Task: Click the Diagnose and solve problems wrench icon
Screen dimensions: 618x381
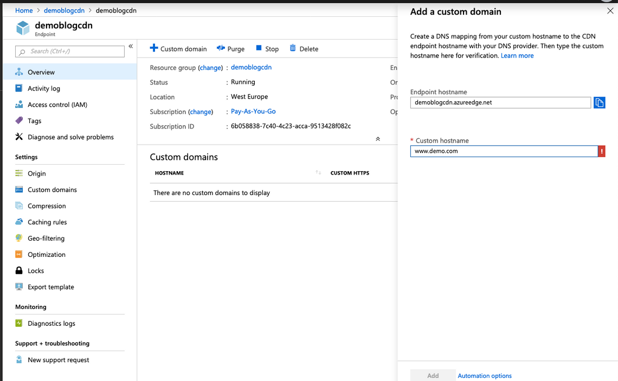Action: tap(19, 137)
